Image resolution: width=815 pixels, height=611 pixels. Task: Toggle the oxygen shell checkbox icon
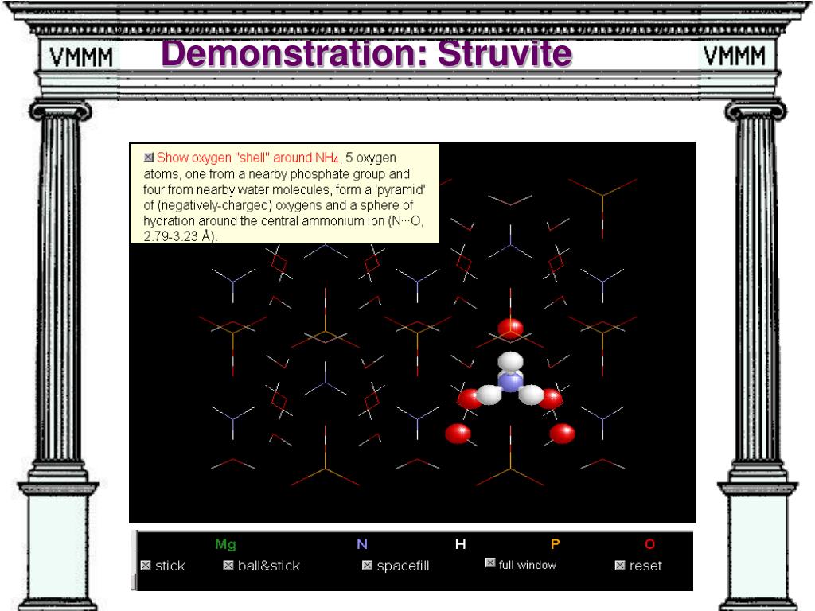149,157
